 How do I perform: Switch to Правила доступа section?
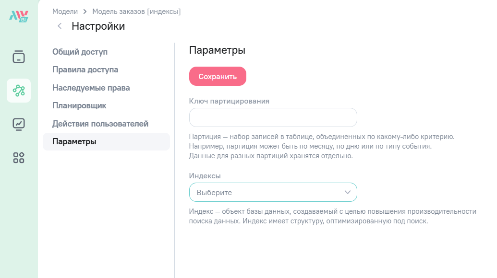pos(85,69)
